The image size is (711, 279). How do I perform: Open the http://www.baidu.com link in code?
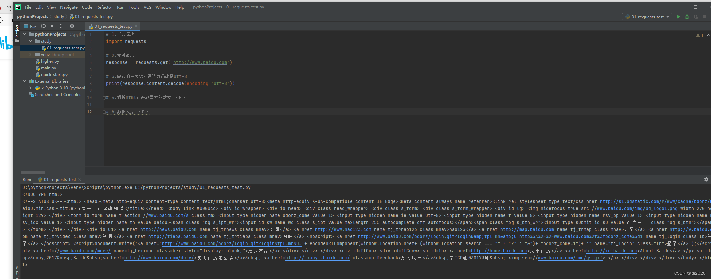click(x=200, y=62)
